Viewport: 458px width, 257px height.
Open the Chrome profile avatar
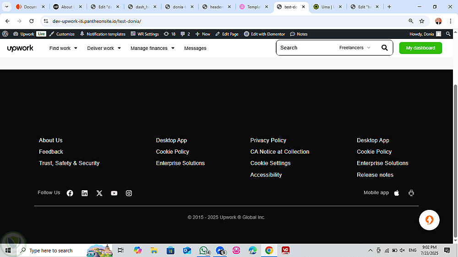coord(438,21)
